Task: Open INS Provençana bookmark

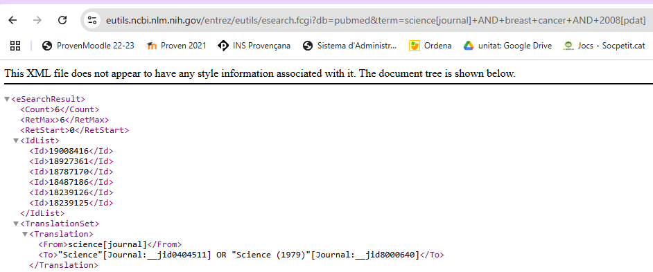Action: (x=254, y=46)
